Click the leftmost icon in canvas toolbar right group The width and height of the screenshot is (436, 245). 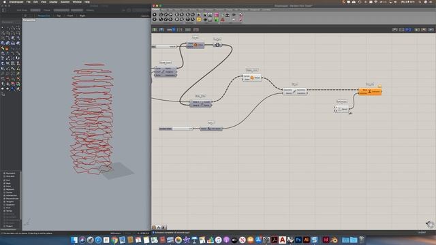pyautogui.click(x=395, y=29)
